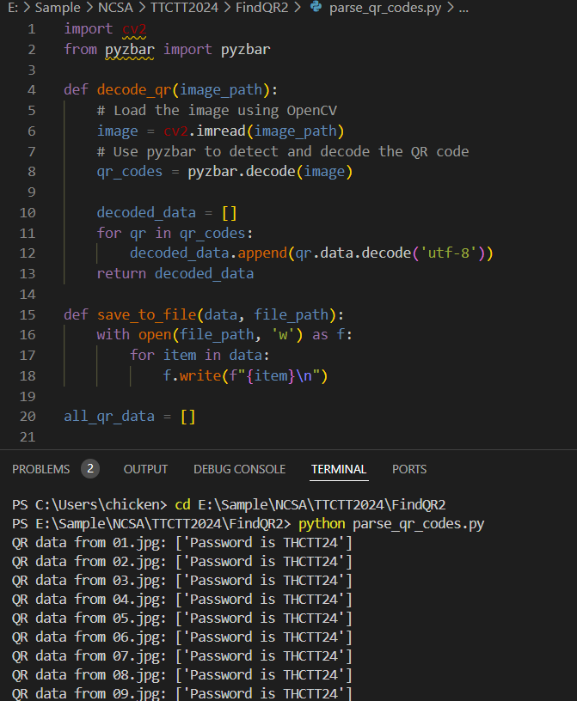The width and height of the screenshot is (577, 701).
Task: Click the problems count badge showing 2
Action: point(90,468)
